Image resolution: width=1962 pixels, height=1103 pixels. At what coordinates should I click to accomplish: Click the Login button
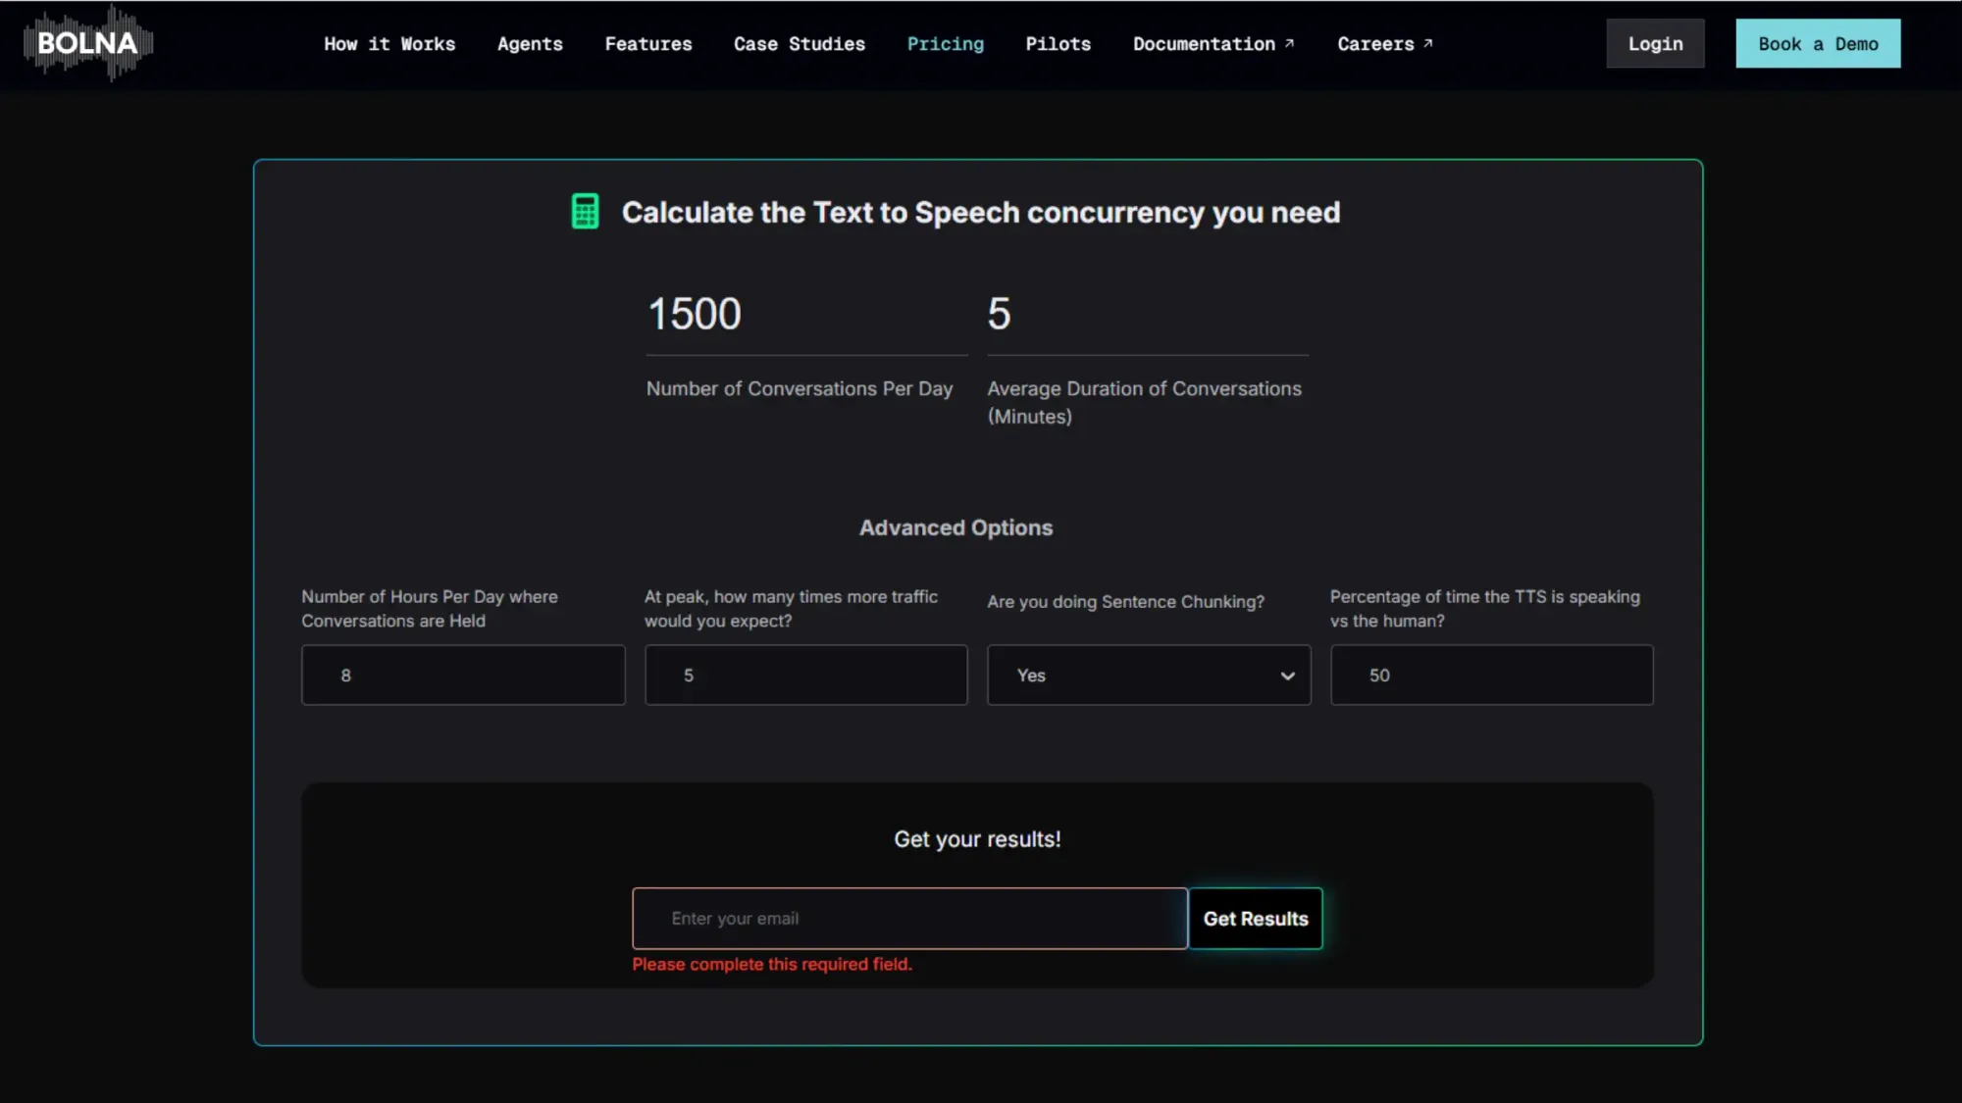(x=1655, y=43)
